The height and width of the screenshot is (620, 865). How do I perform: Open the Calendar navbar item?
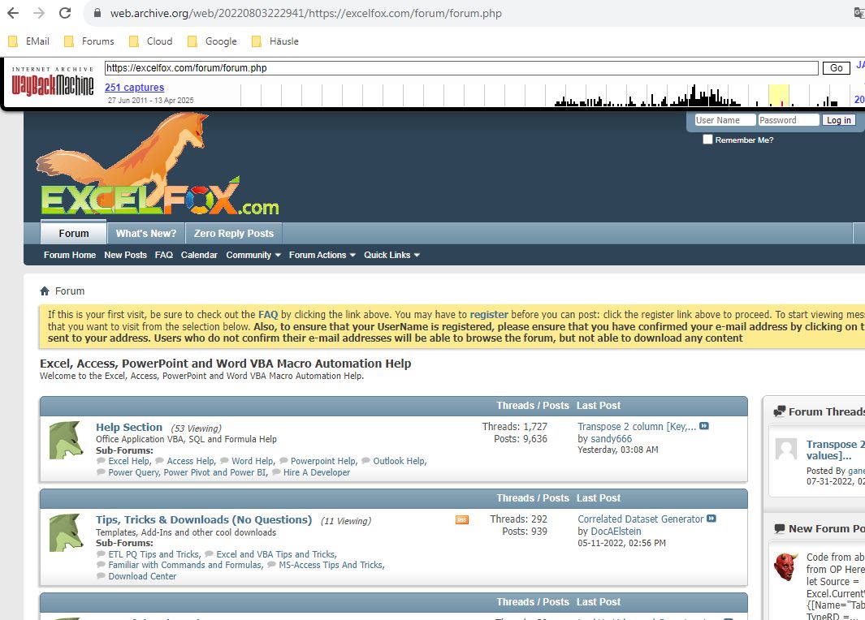(x=199, y=255)
